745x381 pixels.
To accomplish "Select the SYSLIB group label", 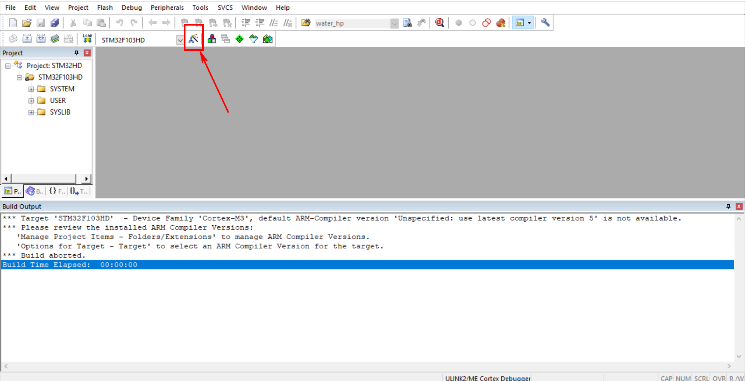I will point(60,112).
